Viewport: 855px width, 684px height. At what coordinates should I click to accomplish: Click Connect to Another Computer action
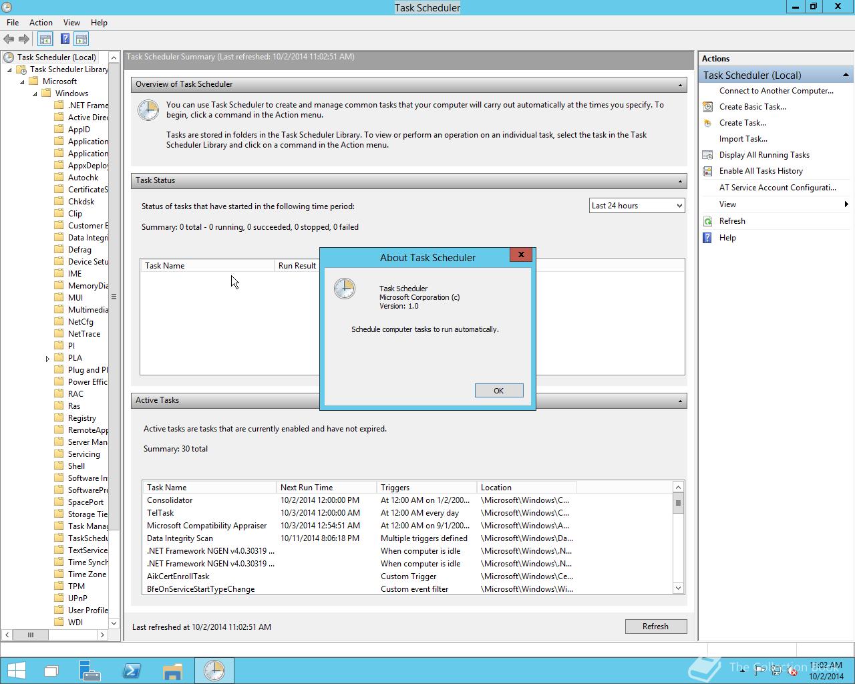point(776,91)
